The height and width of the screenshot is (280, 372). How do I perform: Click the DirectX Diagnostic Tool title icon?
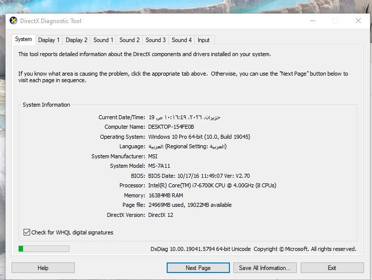point(14,21)
